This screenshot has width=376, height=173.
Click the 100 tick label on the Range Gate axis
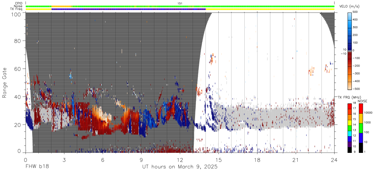(15, 14)
